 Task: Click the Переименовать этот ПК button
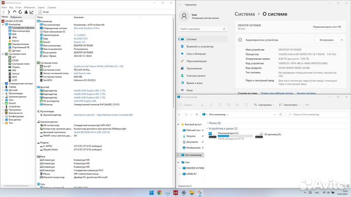(327, 27)
